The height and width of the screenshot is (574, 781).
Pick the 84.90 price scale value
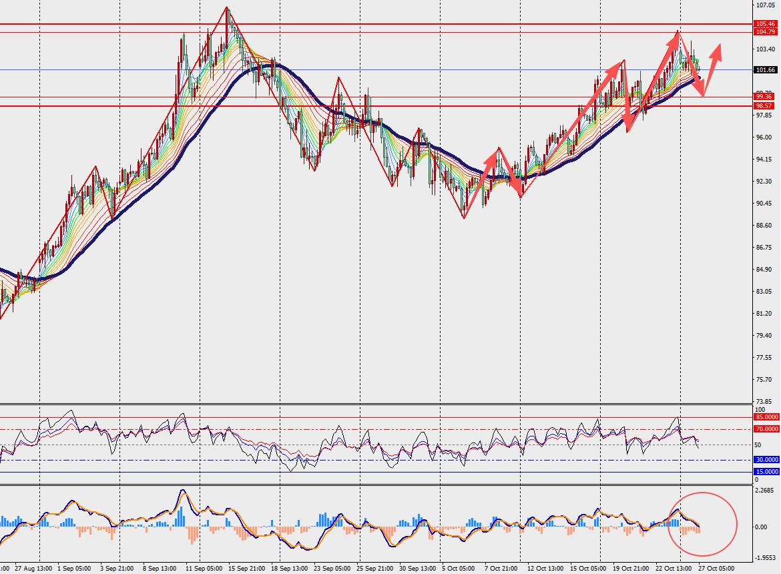click(764, 270)
